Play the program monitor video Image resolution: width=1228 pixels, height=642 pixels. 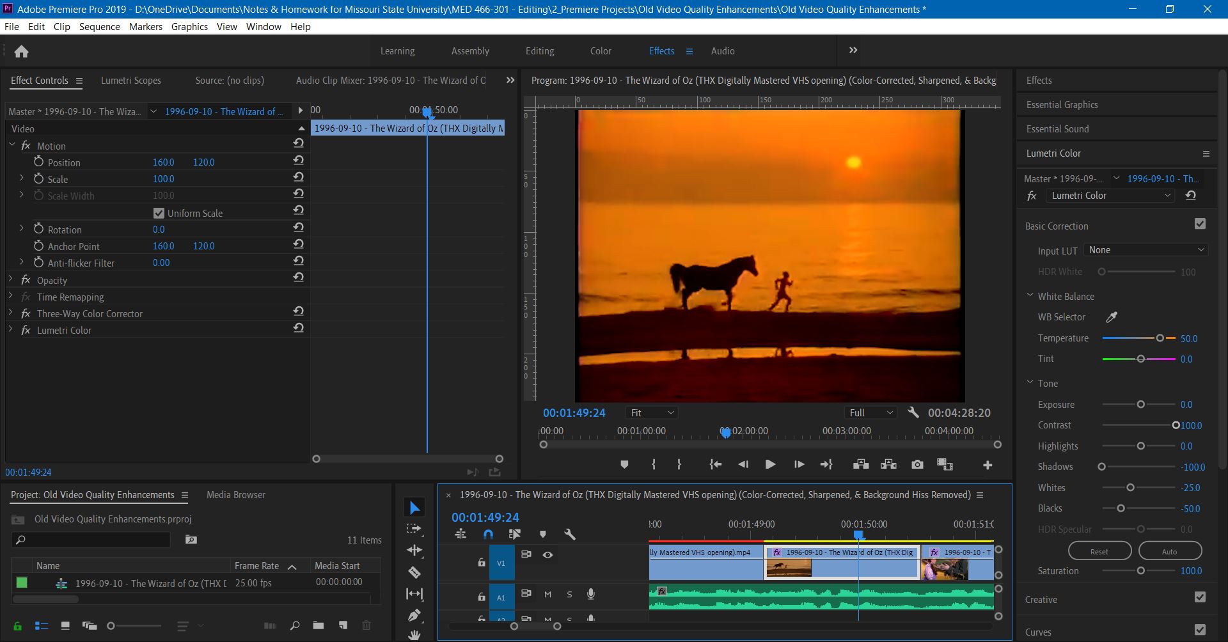click(770, 465)
